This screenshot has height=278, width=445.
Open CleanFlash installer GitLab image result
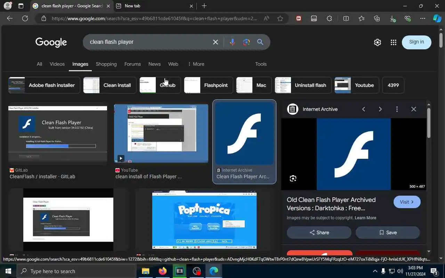click(58, 135)
